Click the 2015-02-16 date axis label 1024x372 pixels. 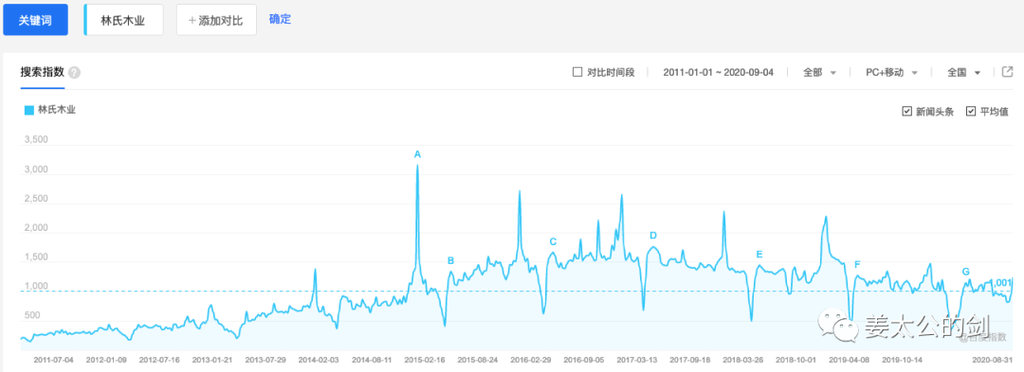(425, 359)
